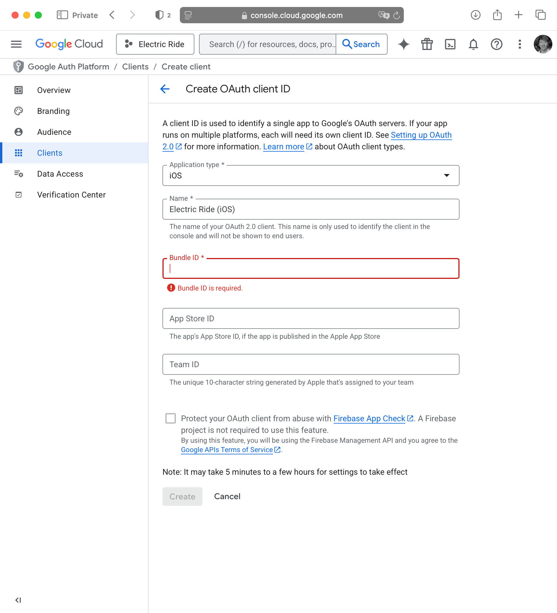557x613 pixels.
Task: Enable Firebase App Check protection checkbox
Action: (x=170, y=418)
